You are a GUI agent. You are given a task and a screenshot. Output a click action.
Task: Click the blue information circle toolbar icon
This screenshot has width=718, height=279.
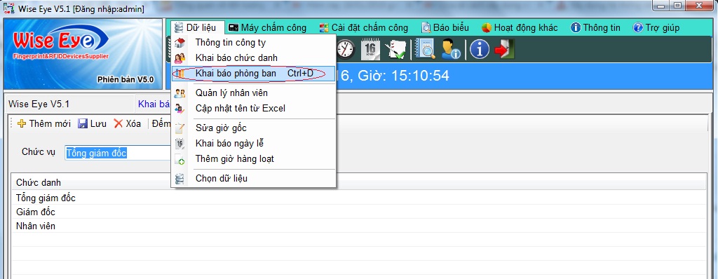pyautogui.click(x=480, y=50)
